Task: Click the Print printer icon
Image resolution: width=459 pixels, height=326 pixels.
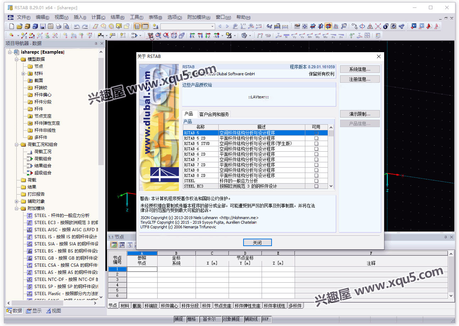Action: click(x=59, y=26)
